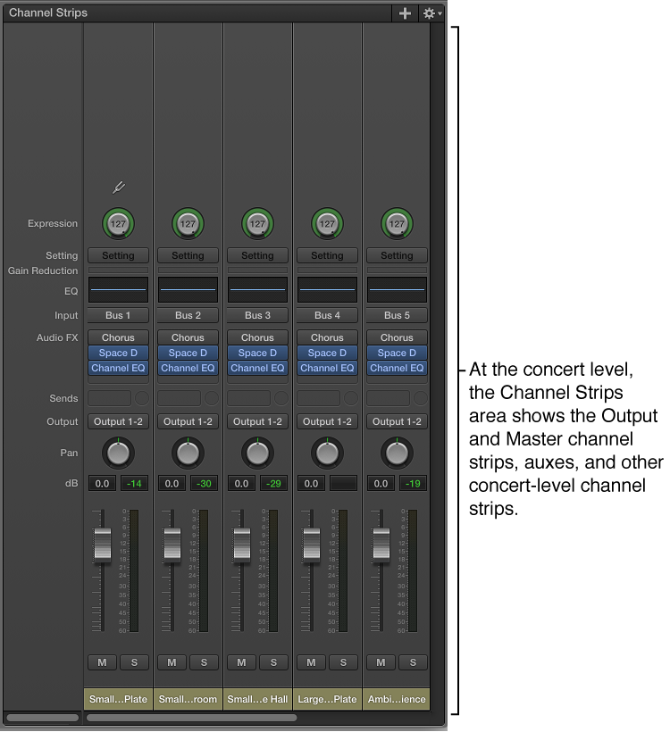Click the Pan knob on Bus 5 strip
Screen dimensions: 670x732
(x=397, y=453)
